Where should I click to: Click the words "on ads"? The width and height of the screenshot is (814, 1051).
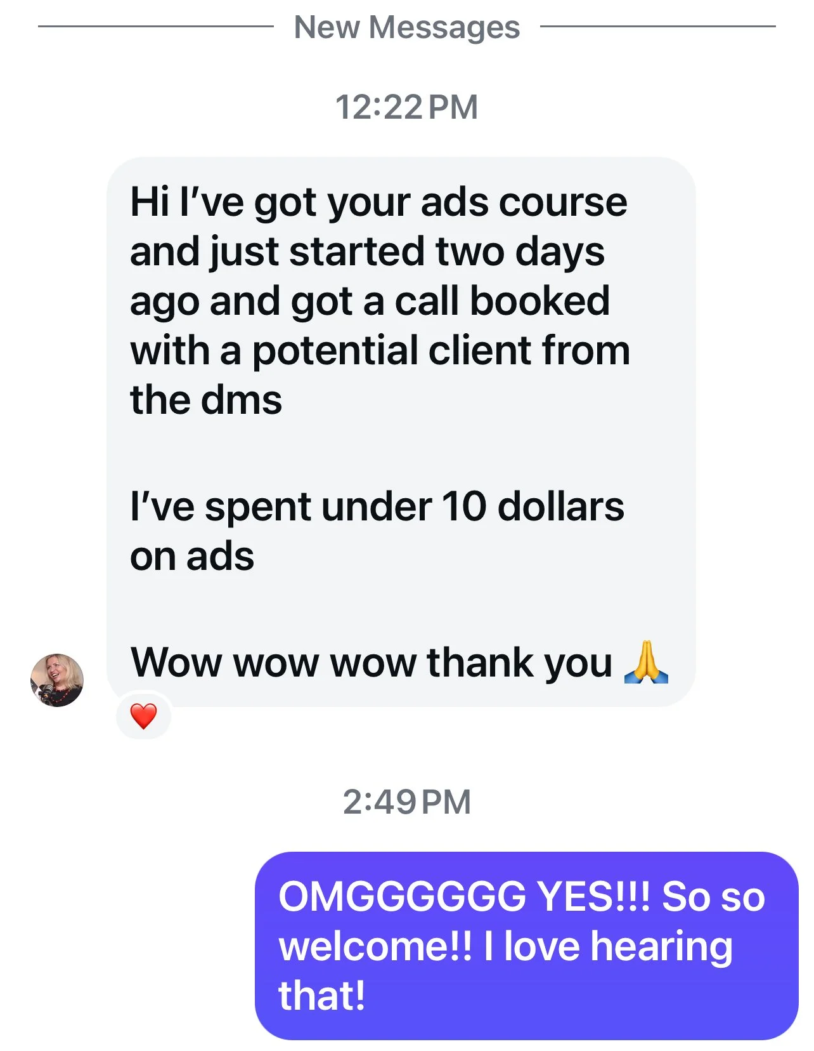pos(192,557)
